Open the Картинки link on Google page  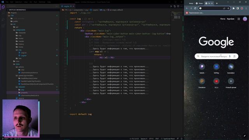coord(231,19)
